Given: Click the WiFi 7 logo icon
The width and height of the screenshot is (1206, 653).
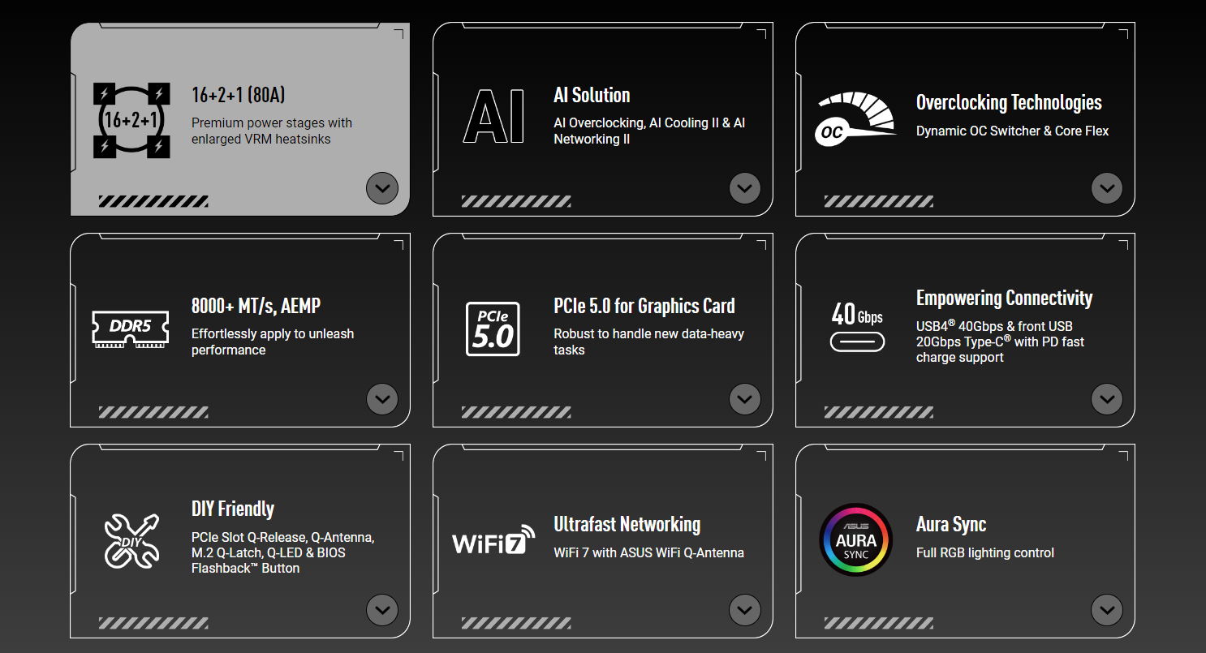Looking at the screenshot, I should [493, 540].
